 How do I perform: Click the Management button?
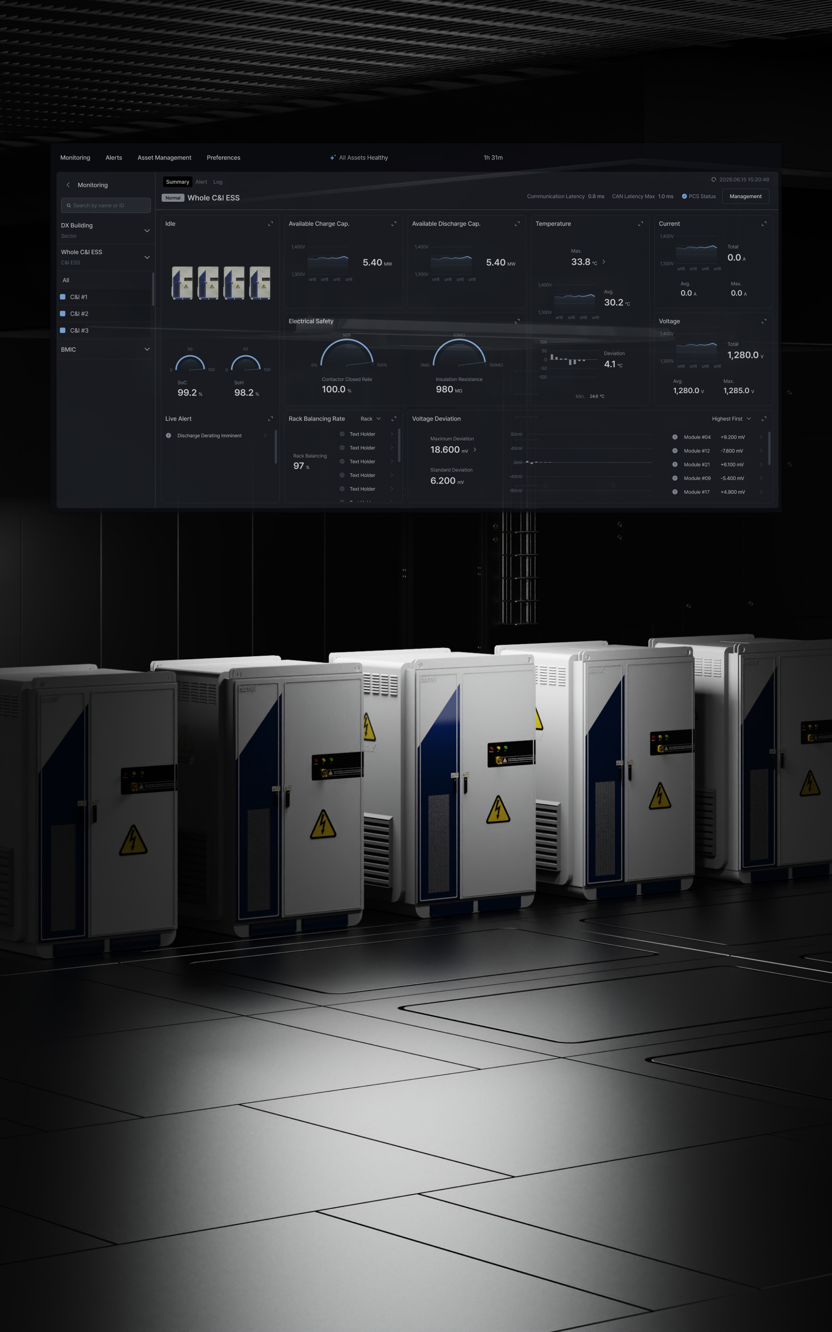[x=746, y=196]
